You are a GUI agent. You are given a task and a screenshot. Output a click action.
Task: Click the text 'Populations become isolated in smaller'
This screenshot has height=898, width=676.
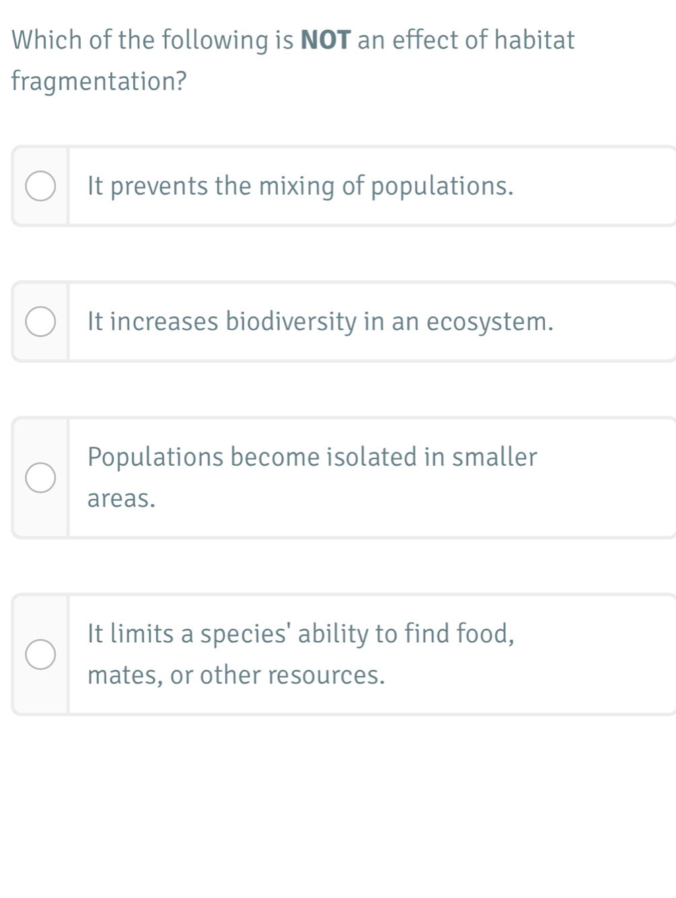(312, 457)
